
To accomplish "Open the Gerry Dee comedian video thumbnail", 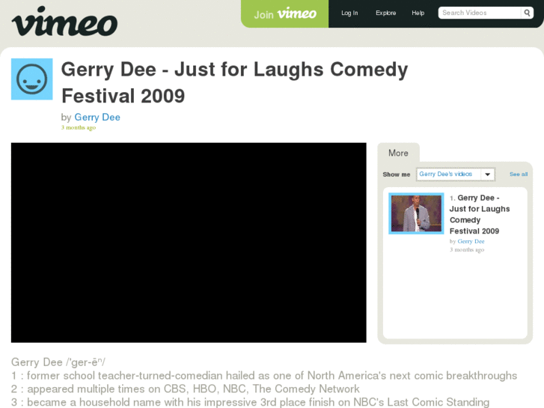I will pyautogui.click(x=416, y=213).
